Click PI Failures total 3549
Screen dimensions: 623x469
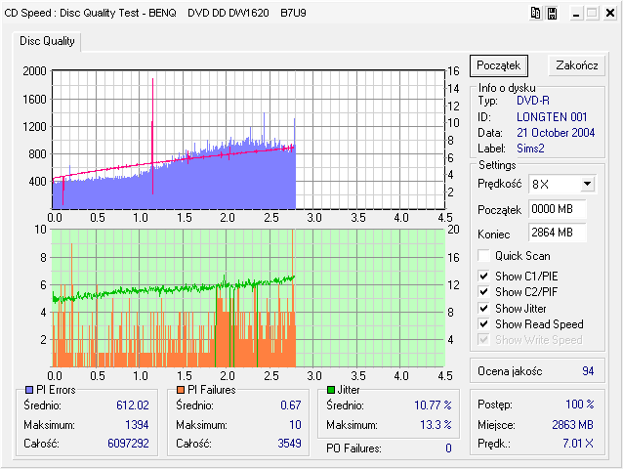(289, 444)
